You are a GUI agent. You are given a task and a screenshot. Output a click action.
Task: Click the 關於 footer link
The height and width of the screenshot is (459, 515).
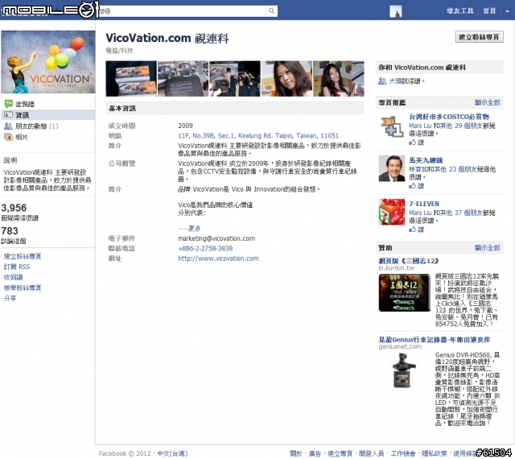(296, 453)
